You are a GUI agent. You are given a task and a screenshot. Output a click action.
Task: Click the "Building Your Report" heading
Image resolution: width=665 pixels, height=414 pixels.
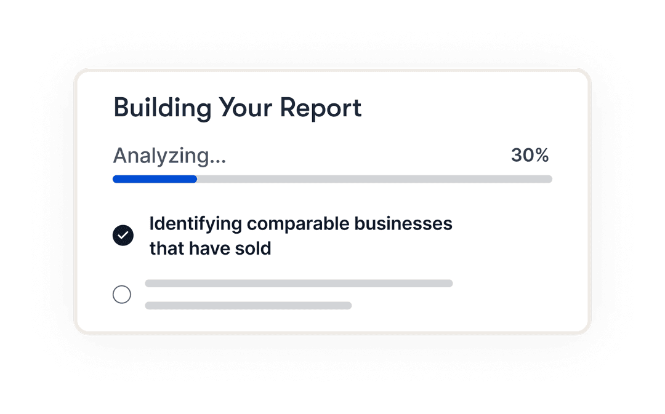pyautogui.click(x=238, y=108)
